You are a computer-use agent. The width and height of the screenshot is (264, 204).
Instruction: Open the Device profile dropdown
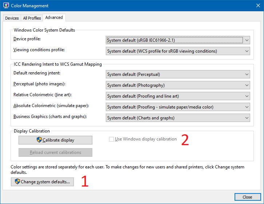[x=178, y=40]
